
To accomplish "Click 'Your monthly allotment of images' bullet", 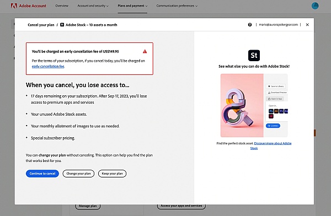I will click(x=75, y=126).
